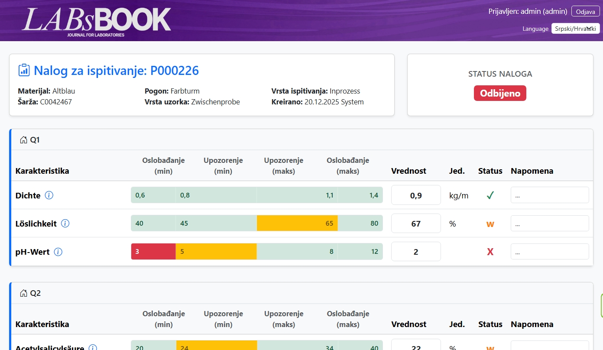Image resolution: width=603 pixels, height=350 pixels.
Task: Click the Vrsta ispitivanja: Inprozess text
Action: [316, 91]
